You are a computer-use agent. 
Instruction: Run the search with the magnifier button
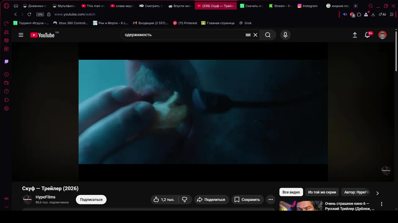[x=268, y=35]
